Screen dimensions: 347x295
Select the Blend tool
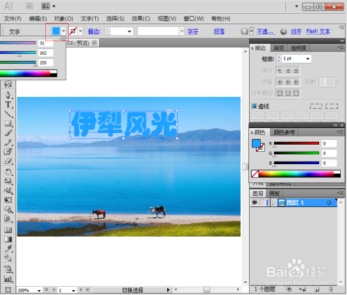pyautogui.click(x=8, y=258)
